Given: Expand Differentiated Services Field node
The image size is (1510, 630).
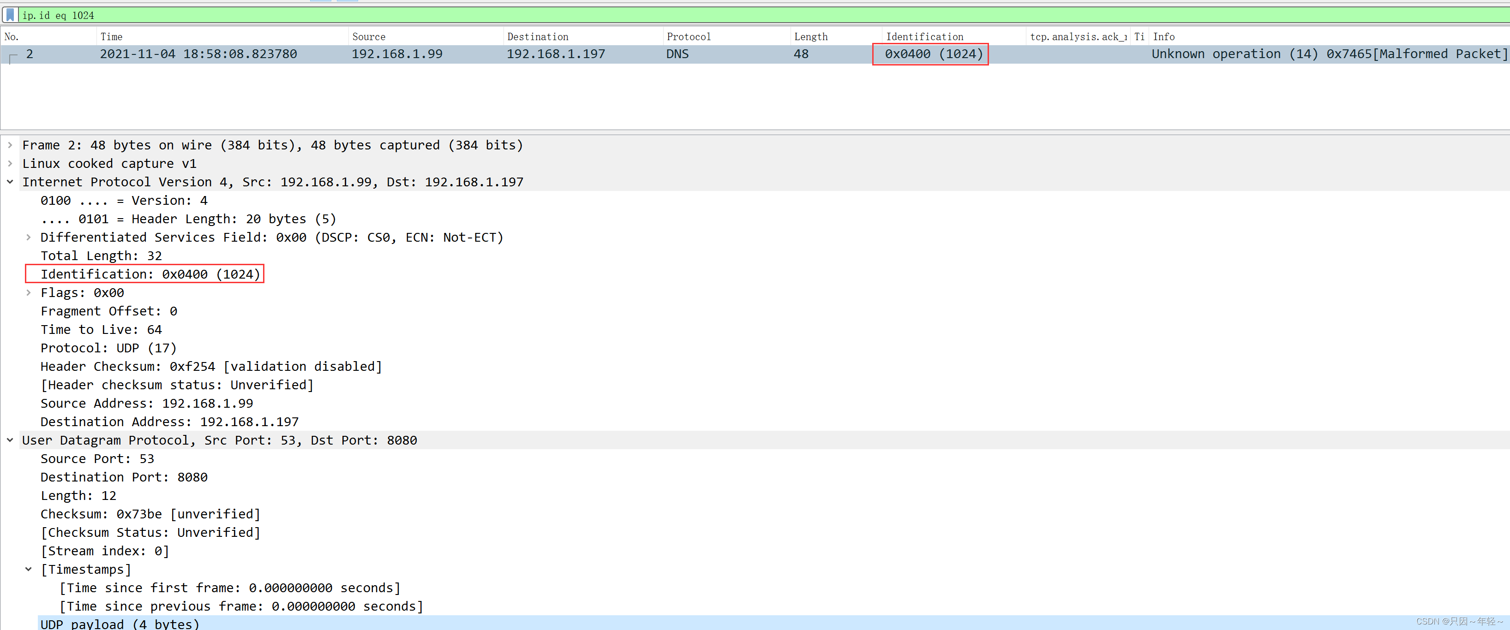Looking at the screenshot, I should (x=28, y=238).
